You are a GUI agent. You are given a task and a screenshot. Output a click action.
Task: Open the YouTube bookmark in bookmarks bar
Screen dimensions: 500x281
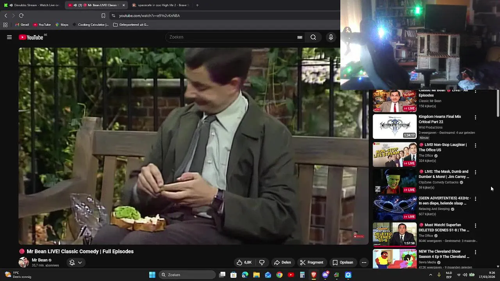tap(42, 25)
